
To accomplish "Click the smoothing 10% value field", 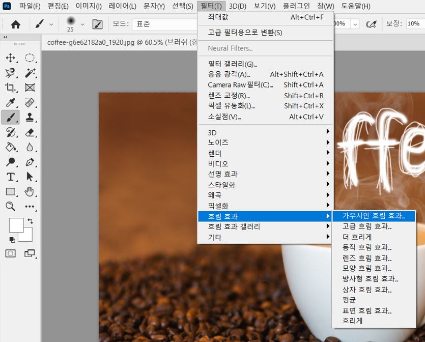I will [x=415, y=24].
